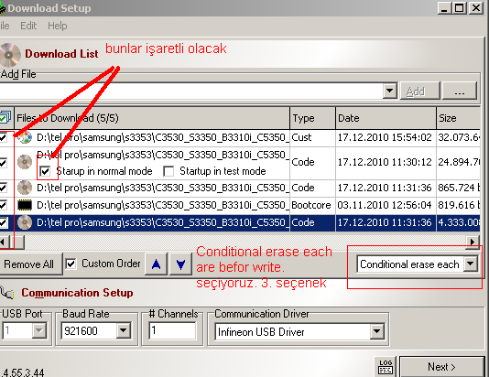Uncheck the highlighted Code file row checkbox
The image size is (489, 377).
pyautogui.click(x=3, y=222)
